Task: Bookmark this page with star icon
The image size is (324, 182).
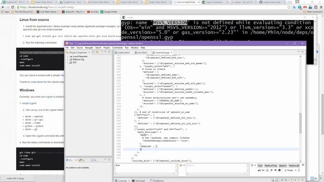Action: click(x=289, y=7)
